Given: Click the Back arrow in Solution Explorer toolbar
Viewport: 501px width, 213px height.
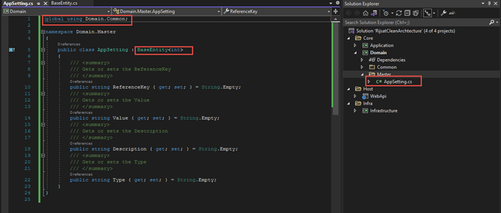Looking at the screenshot, I should [x=348, y=13].
